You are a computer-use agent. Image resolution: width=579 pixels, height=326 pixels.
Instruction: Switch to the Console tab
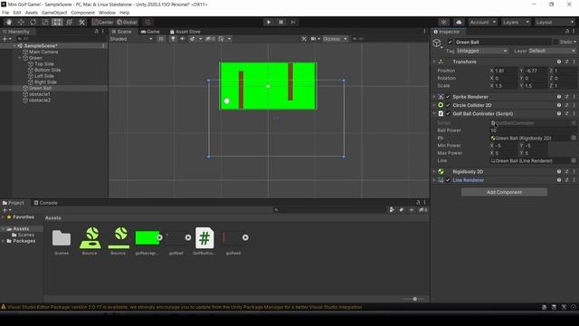(x=46, y=203)
